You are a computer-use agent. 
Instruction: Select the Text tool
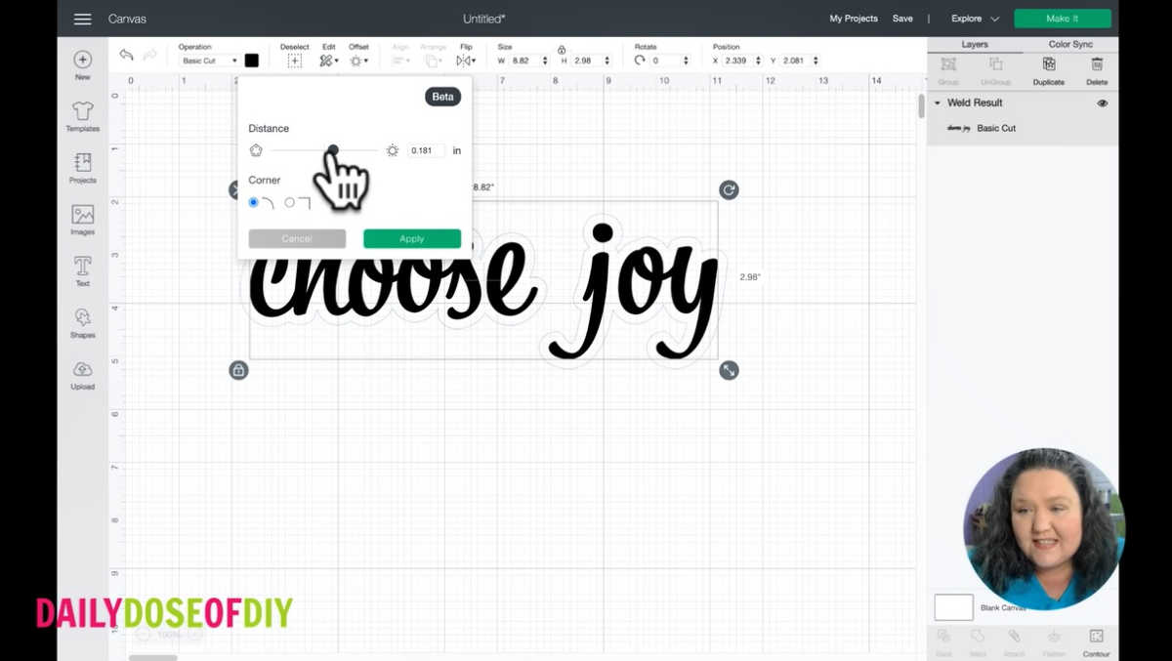pyautogui.click(x=83, y=271)
